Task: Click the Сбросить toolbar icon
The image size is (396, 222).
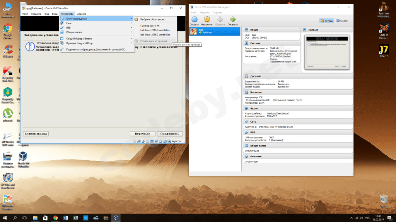Action: coord(220,20)
